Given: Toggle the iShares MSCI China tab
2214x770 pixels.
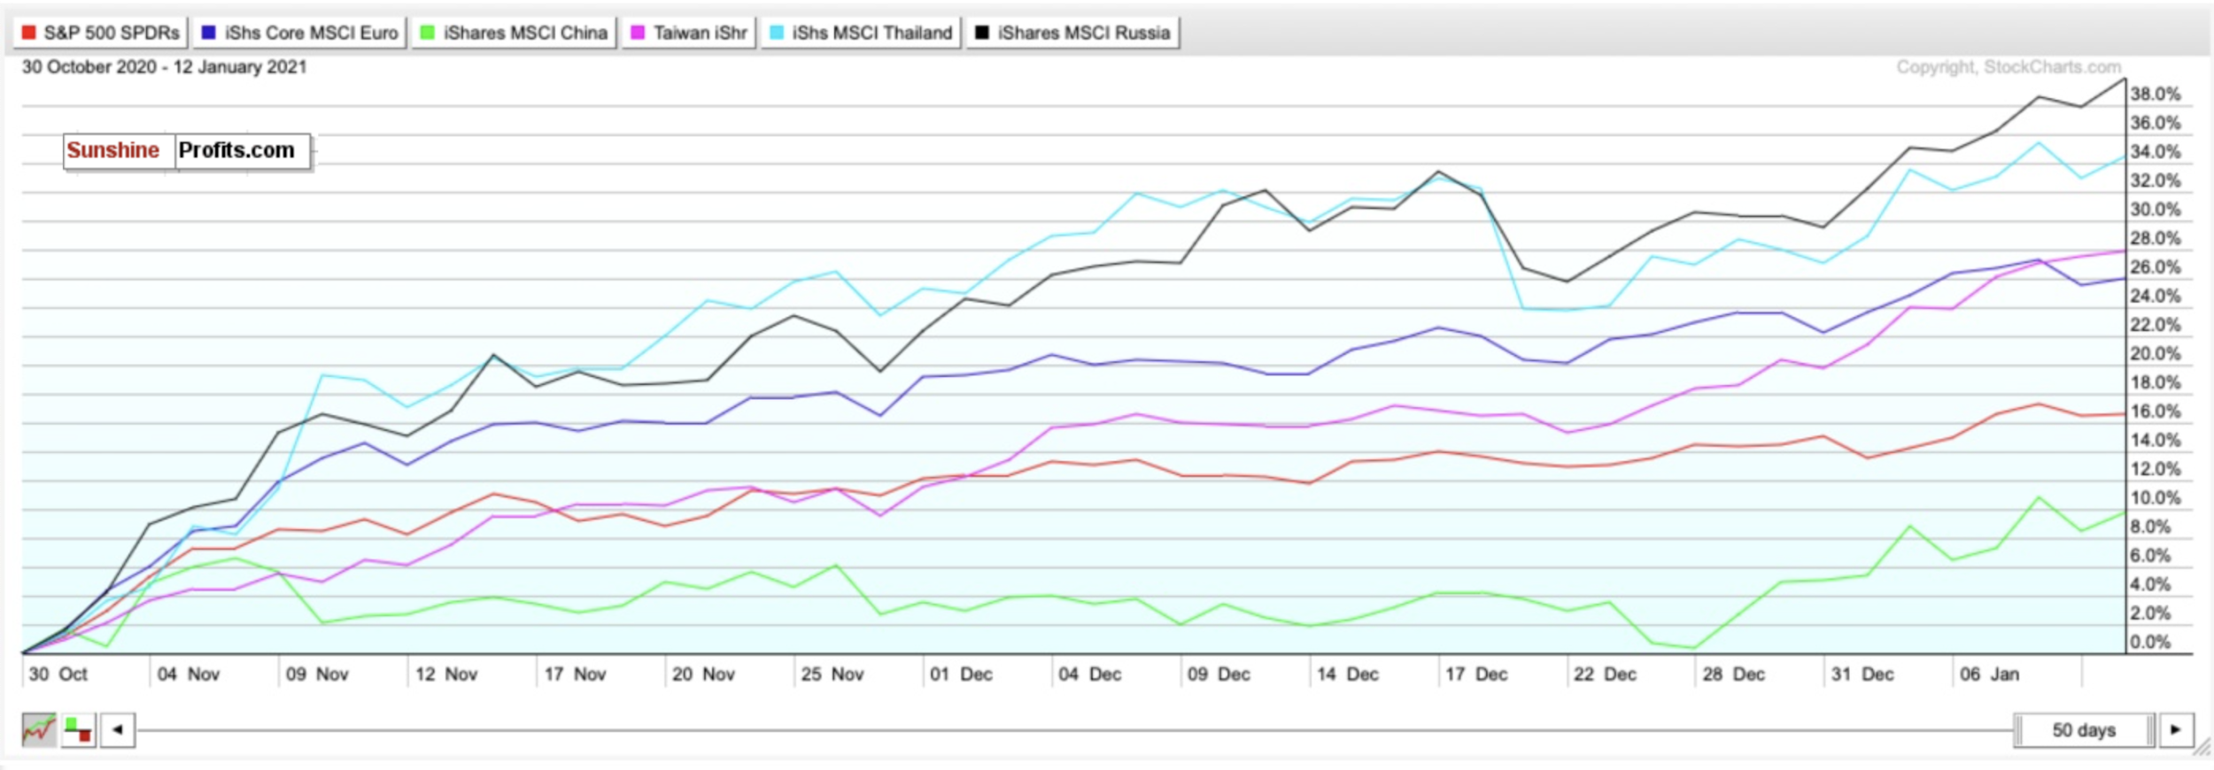Looking at the screenshot, I should point(514,33).
